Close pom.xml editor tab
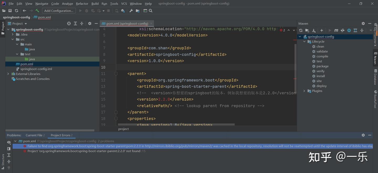 click(151, 23)
